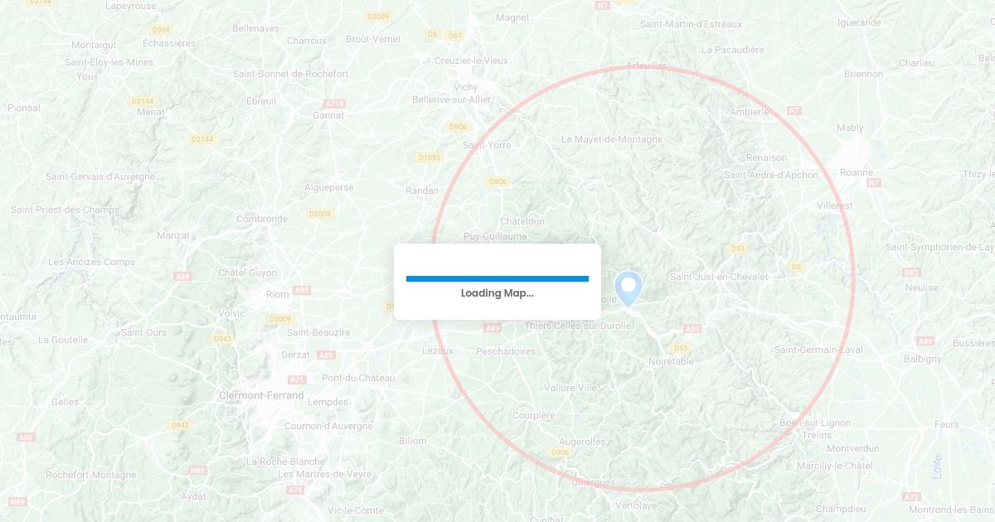Click the blue loading progress bar
The image size is (995, 522).
point(498,278)
